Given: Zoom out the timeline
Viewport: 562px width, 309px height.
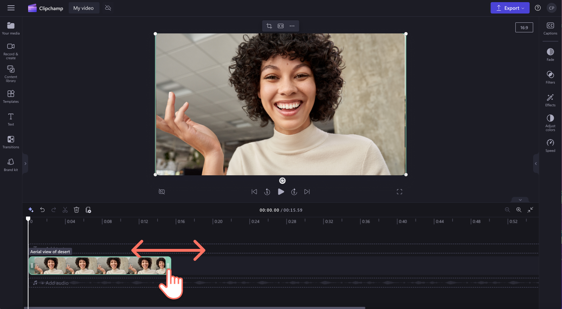Looking at the screenshot, I should click(508, 210).
